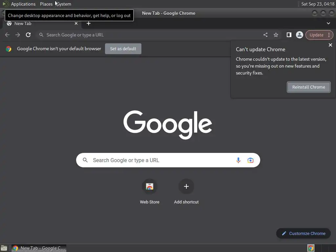Click the show desktop icon in bottom panel
This screenshot has width=336, height=252.
[4, 248]
